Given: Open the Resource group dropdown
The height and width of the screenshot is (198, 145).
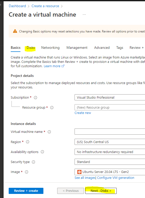Looking at the screenshot, I should click(x=110, y=107).
